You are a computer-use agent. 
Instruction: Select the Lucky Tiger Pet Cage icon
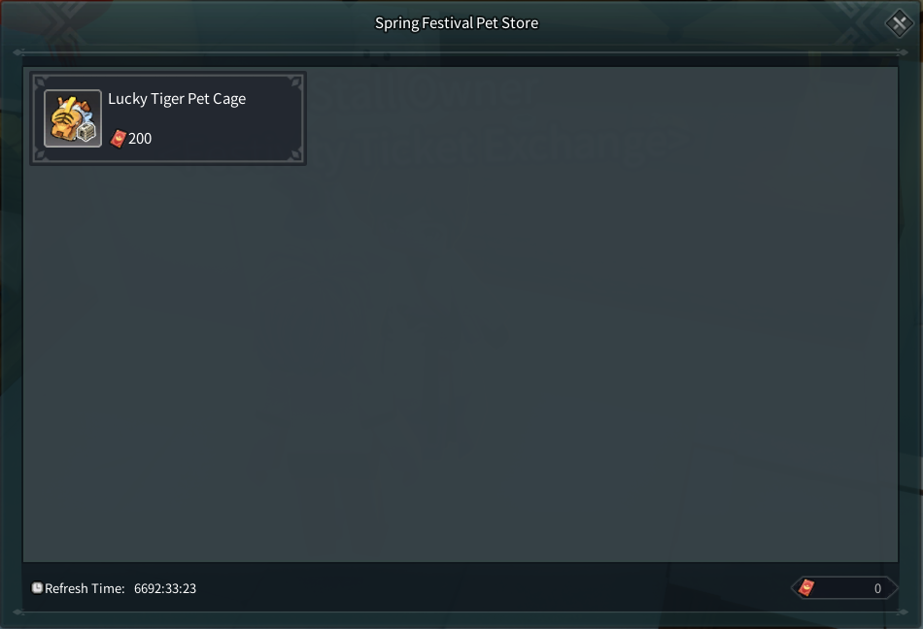pos(73,118)
